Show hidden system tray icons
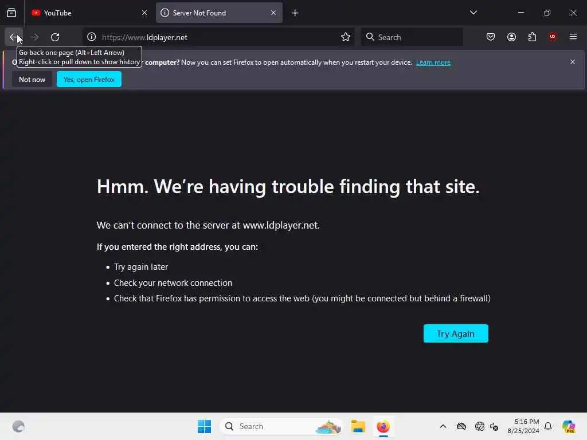Screen dimensions: 587x440 click(443, 426)
